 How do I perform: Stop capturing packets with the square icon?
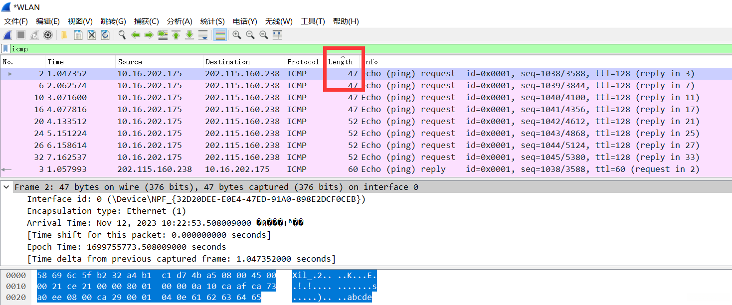pos(21,35)
